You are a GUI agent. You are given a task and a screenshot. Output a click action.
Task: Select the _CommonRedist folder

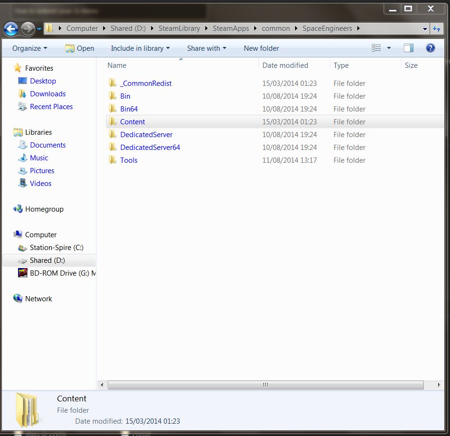[146, 83]
